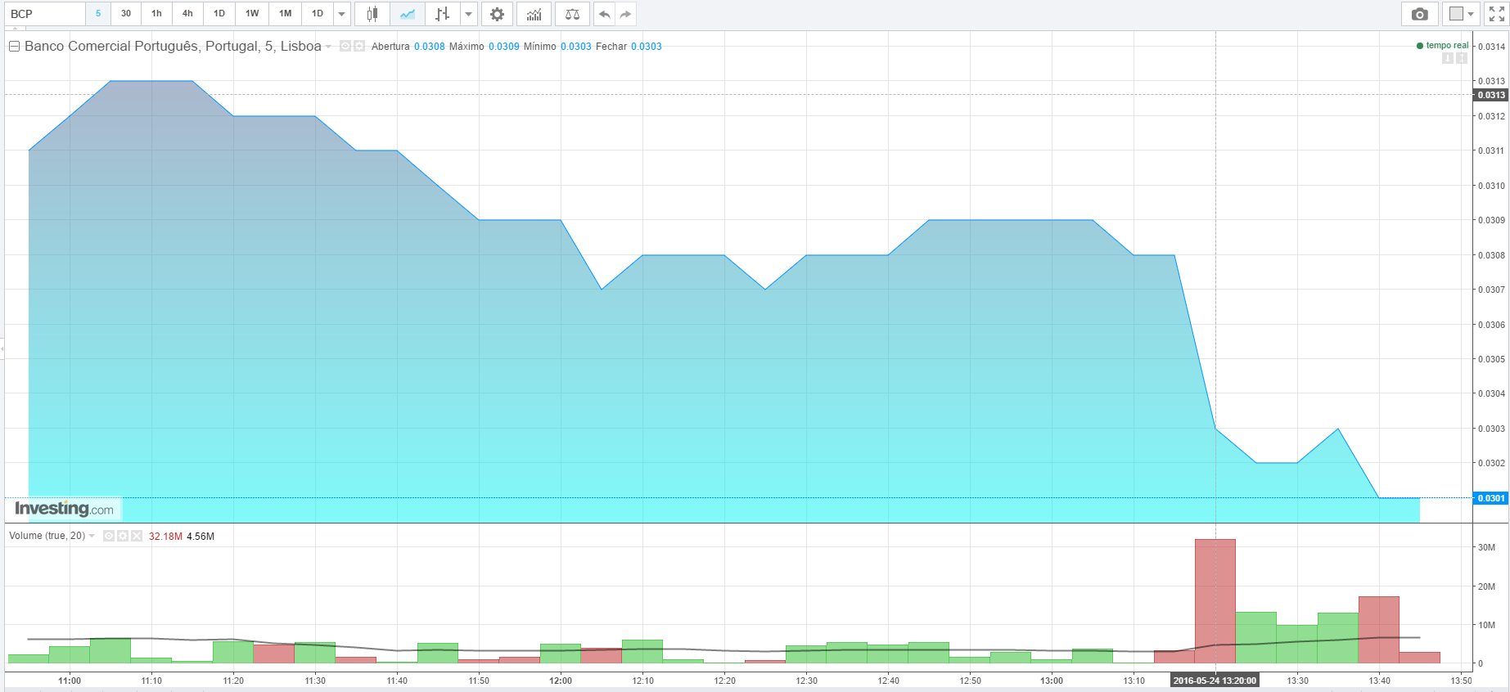
Task: Remove the Volume indicator with X button
Action: tap(137, 536)
